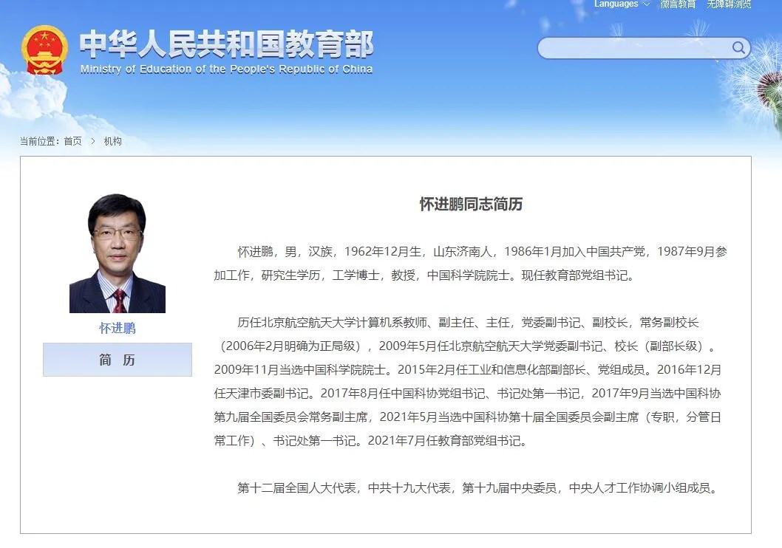Open the Languages dropdown
The height and width of the screenshot is (548, 782).
pos(622,4)
